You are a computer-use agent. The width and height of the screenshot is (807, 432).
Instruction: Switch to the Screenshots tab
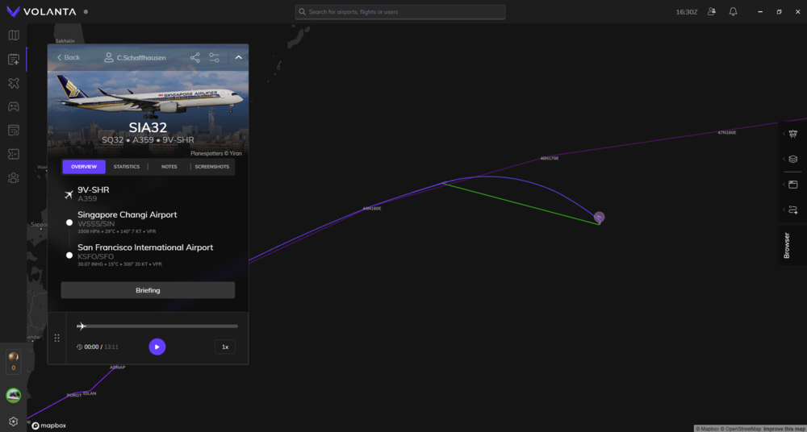[211, 167]
